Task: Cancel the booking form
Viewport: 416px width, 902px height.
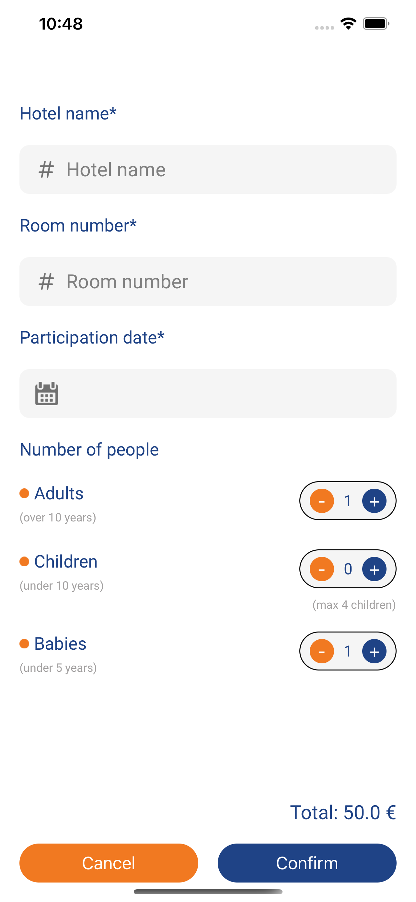Action: pos(109,863)
